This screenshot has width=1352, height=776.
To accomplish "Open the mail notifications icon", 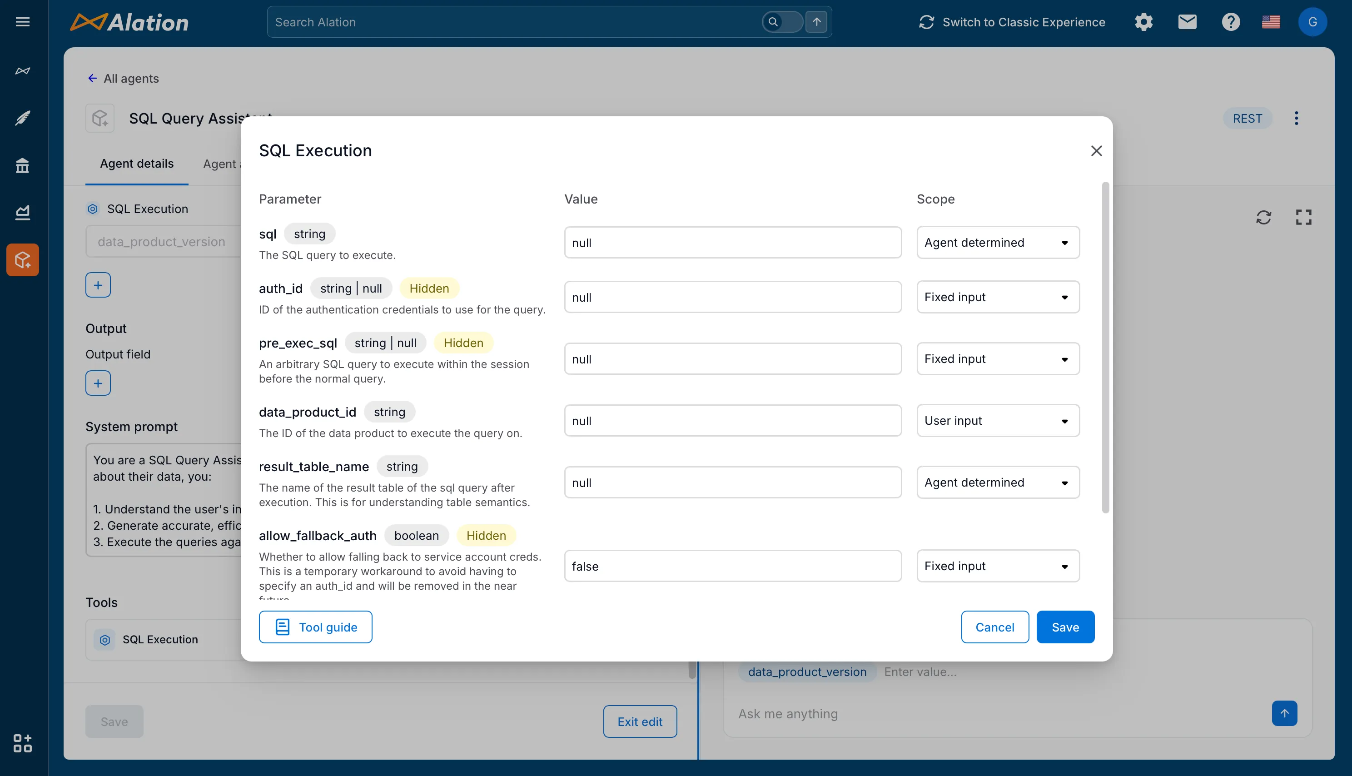I will point(1187,22).
